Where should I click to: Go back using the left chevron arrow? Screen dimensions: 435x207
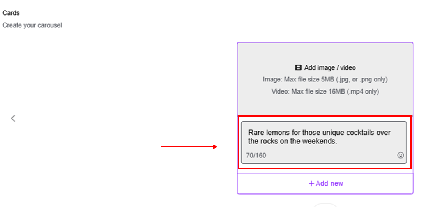[x=13, y=119]
